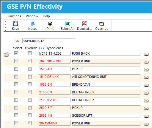
Task: Open envelope icon for 10437005-UNK row
Action: (x=146, y=62)
